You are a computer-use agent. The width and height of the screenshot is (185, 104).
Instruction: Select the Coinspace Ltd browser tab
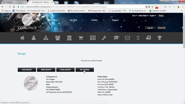tap(41, 2)
